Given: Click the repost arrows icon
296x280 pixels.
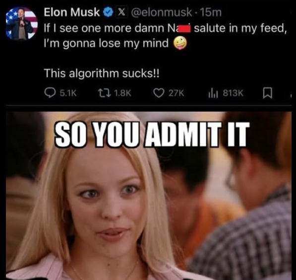Looking at the screenshot, I should click(104, 93).
